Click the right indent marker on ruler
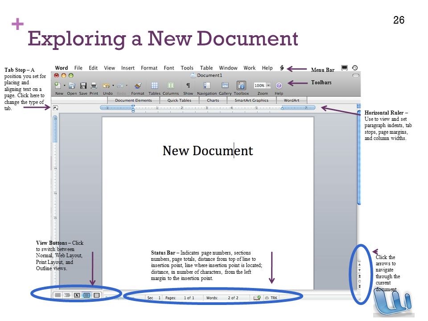Viewport: 428px width, 321px height. pyautogui.click(x=282, y=108)
